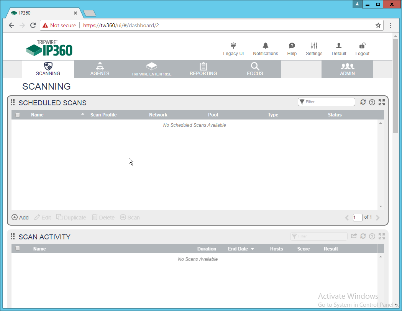Click the Scan Activity filter field
This screenshot has height=311, width=402.
click(x=319, y=236)
